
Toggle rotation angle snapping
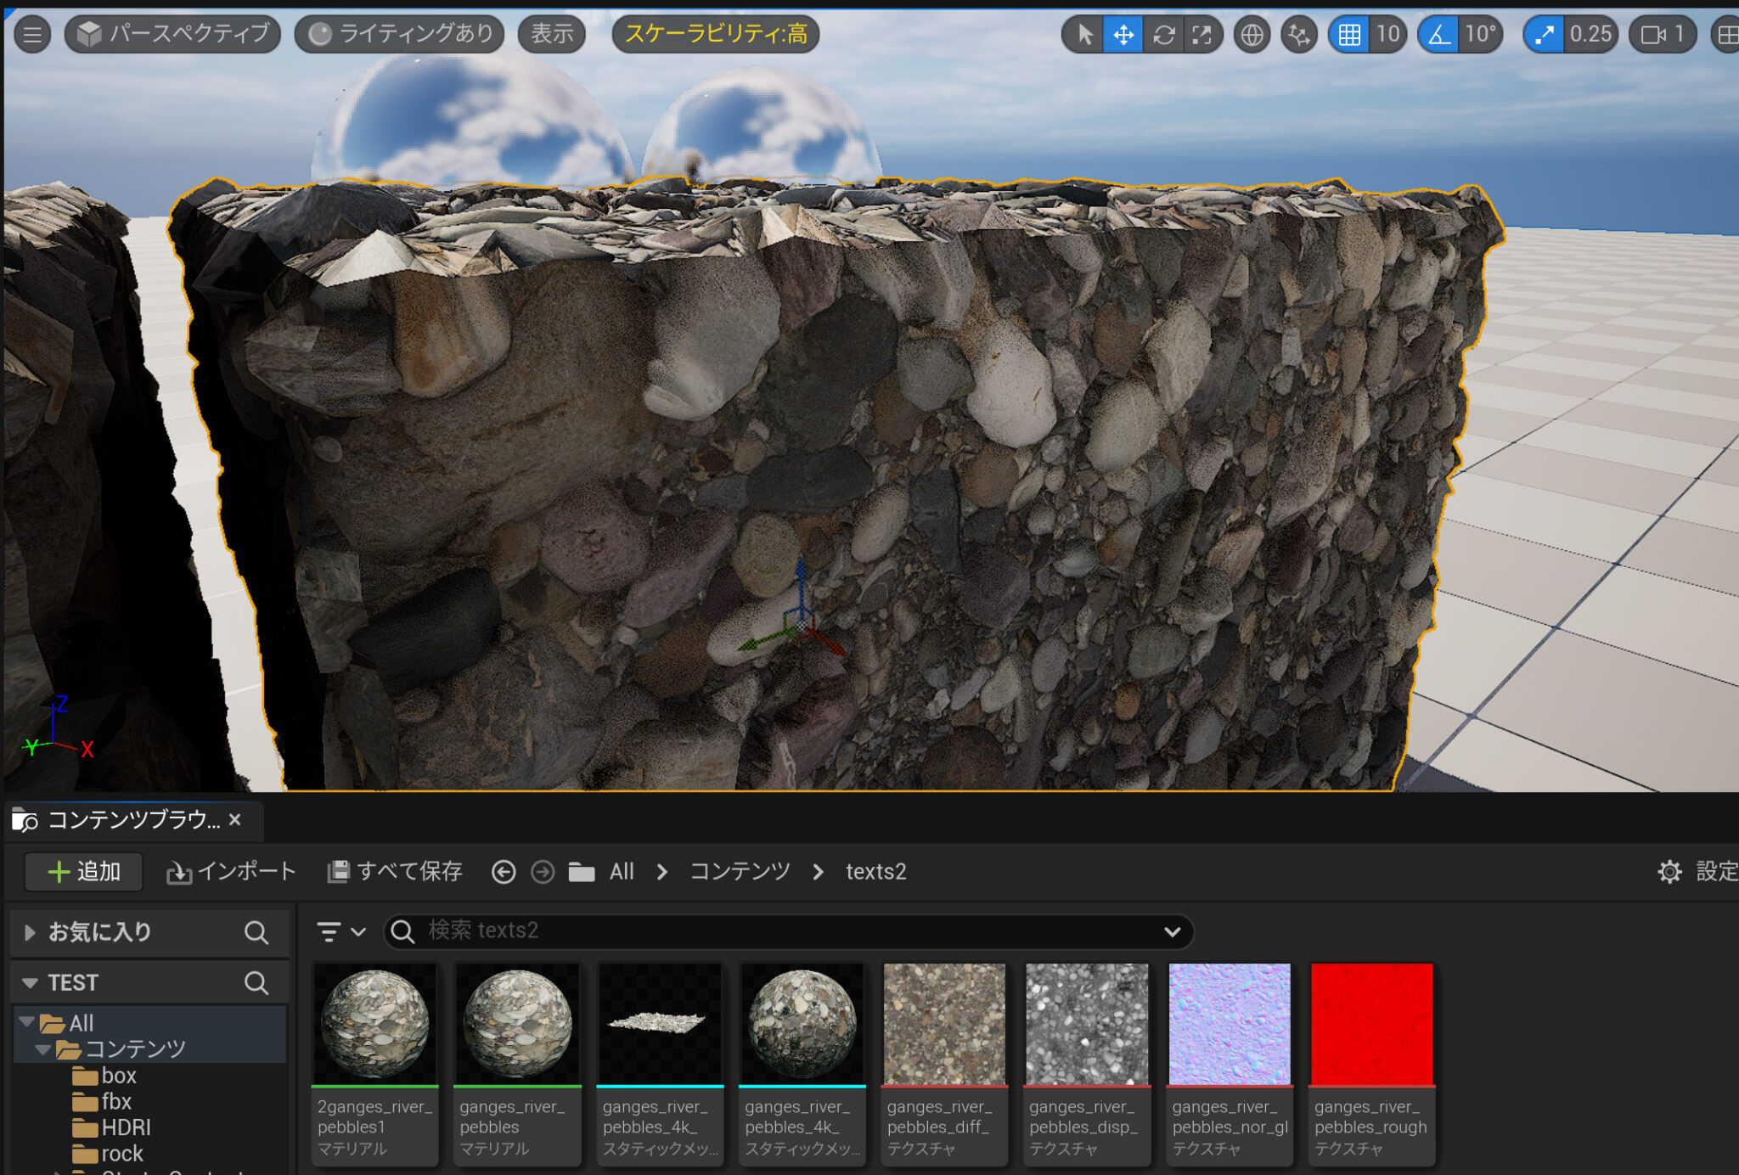(x=1439, y=35)
